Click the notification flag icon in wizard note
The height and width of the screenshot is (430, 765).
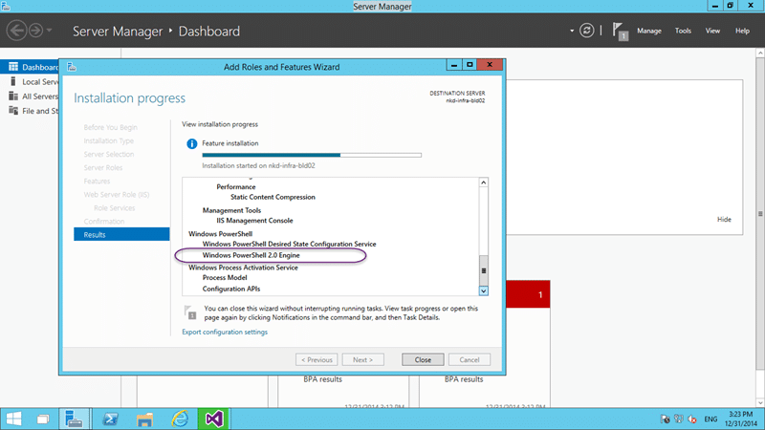(x=190, y=312)
